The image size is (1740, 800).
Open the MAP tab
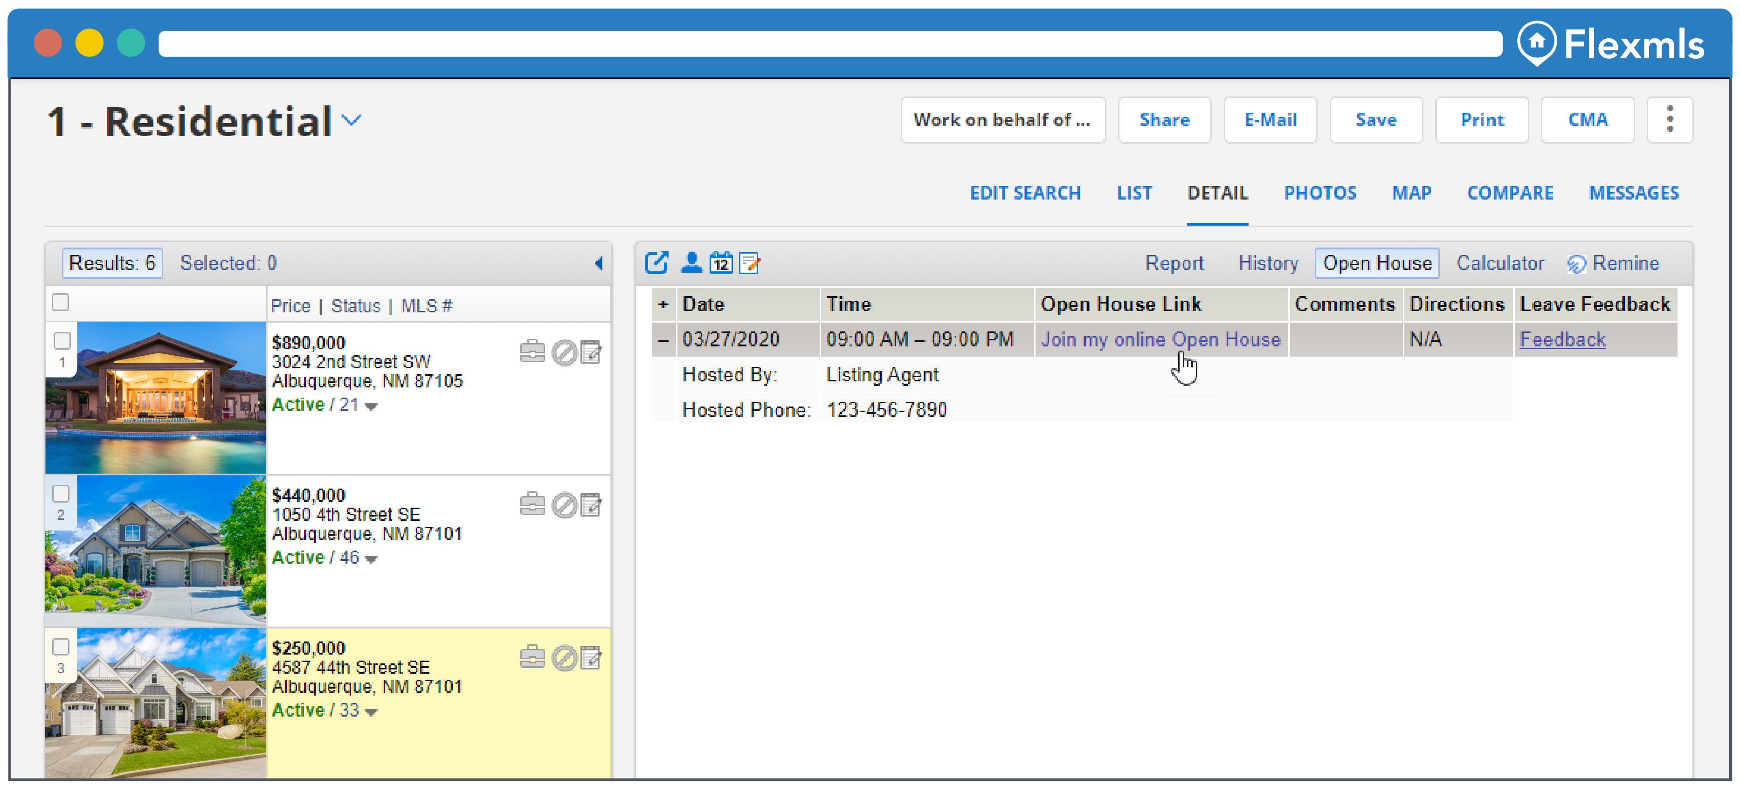pos(1411,193)
